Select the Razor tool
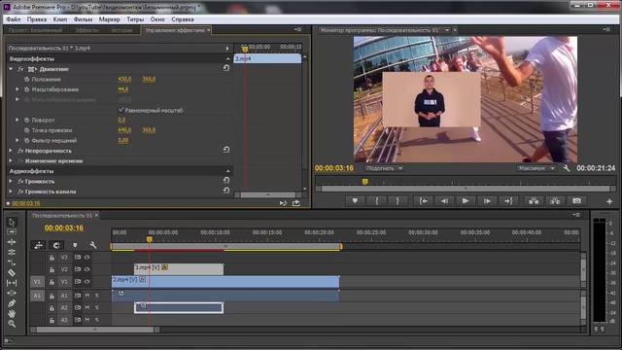Image resolution: width=622 pixels, height=350 pixels. (12, 272)
